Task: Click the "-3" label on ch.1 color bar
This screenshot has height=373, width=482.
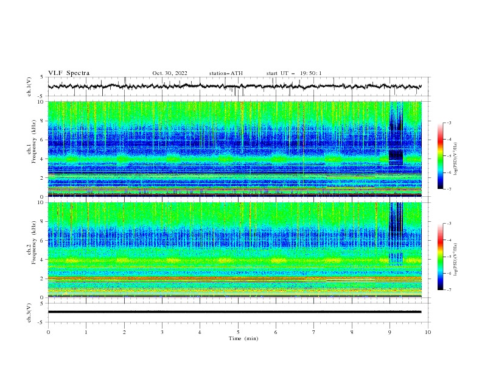Action: pos(449,123)
